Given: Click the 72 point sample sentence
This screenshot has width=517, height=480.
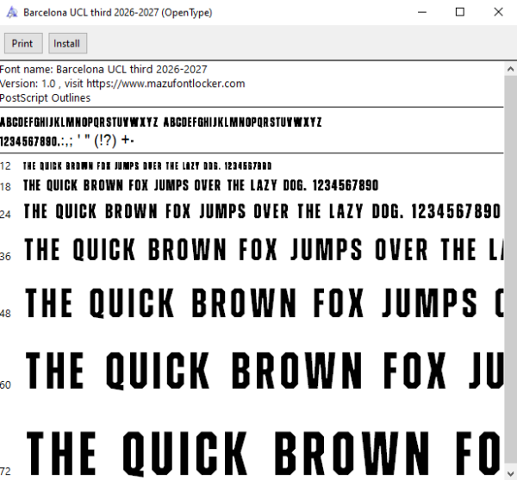Looking at the screenshot, I should click(x=265, y=453).
